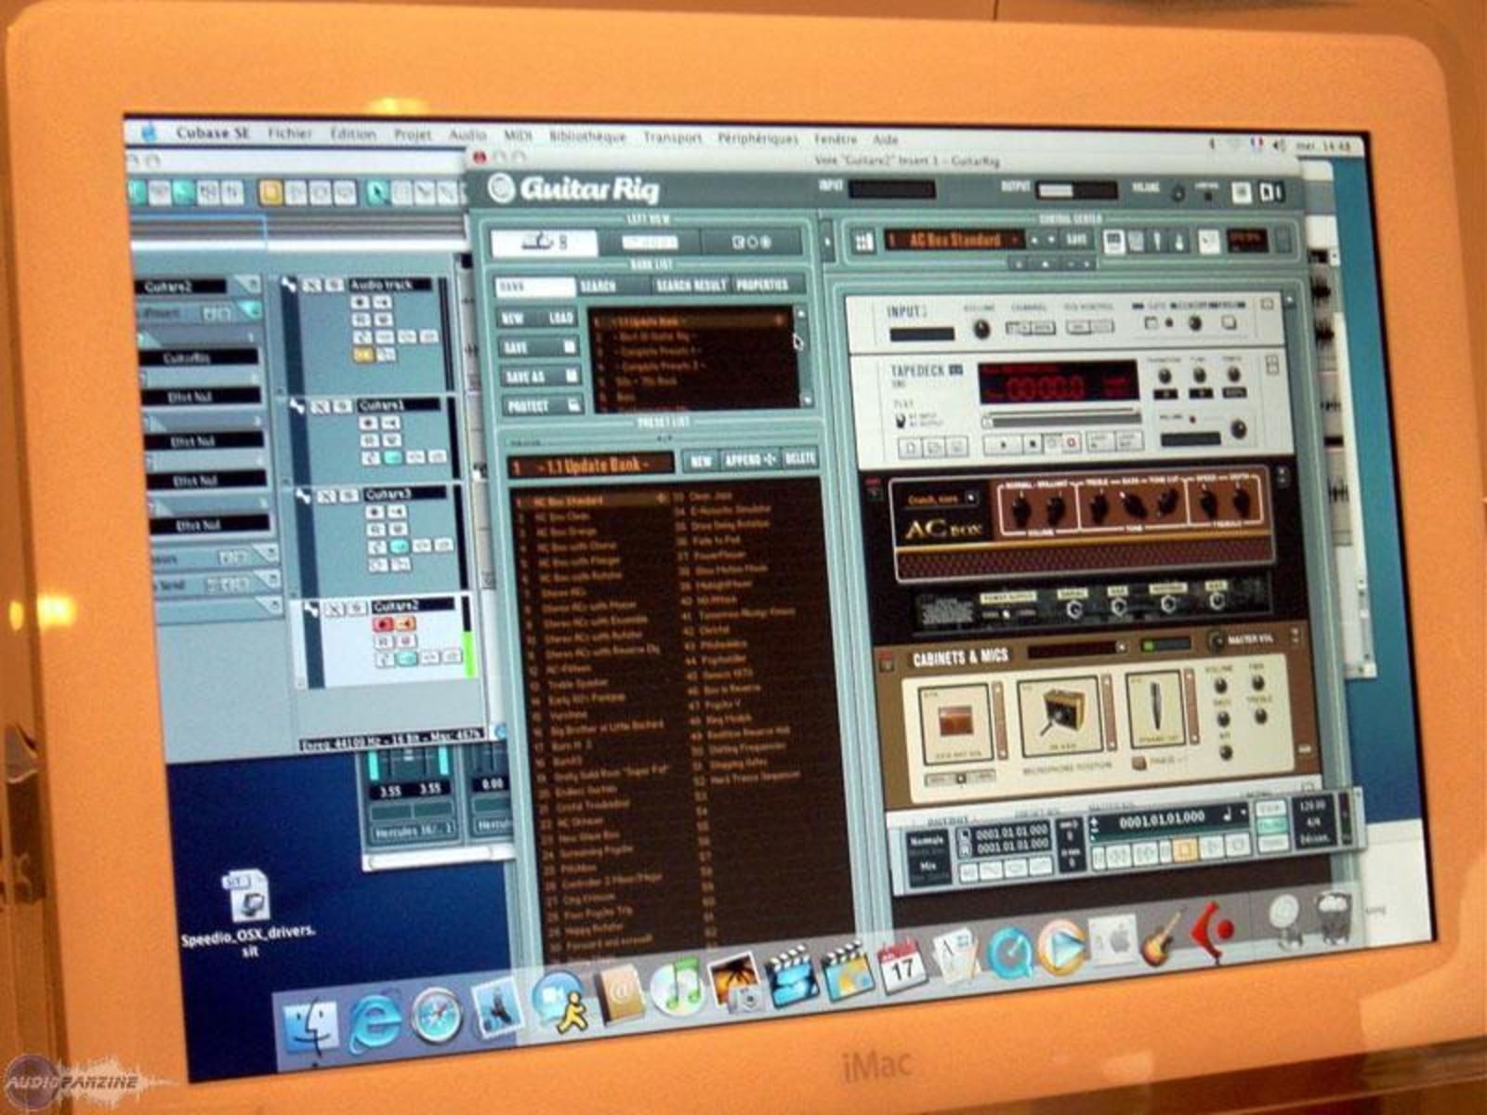1487x1115 pixels.
Task: Click the Load bank button
Action: pyautogui.click(x=561, y=318)
